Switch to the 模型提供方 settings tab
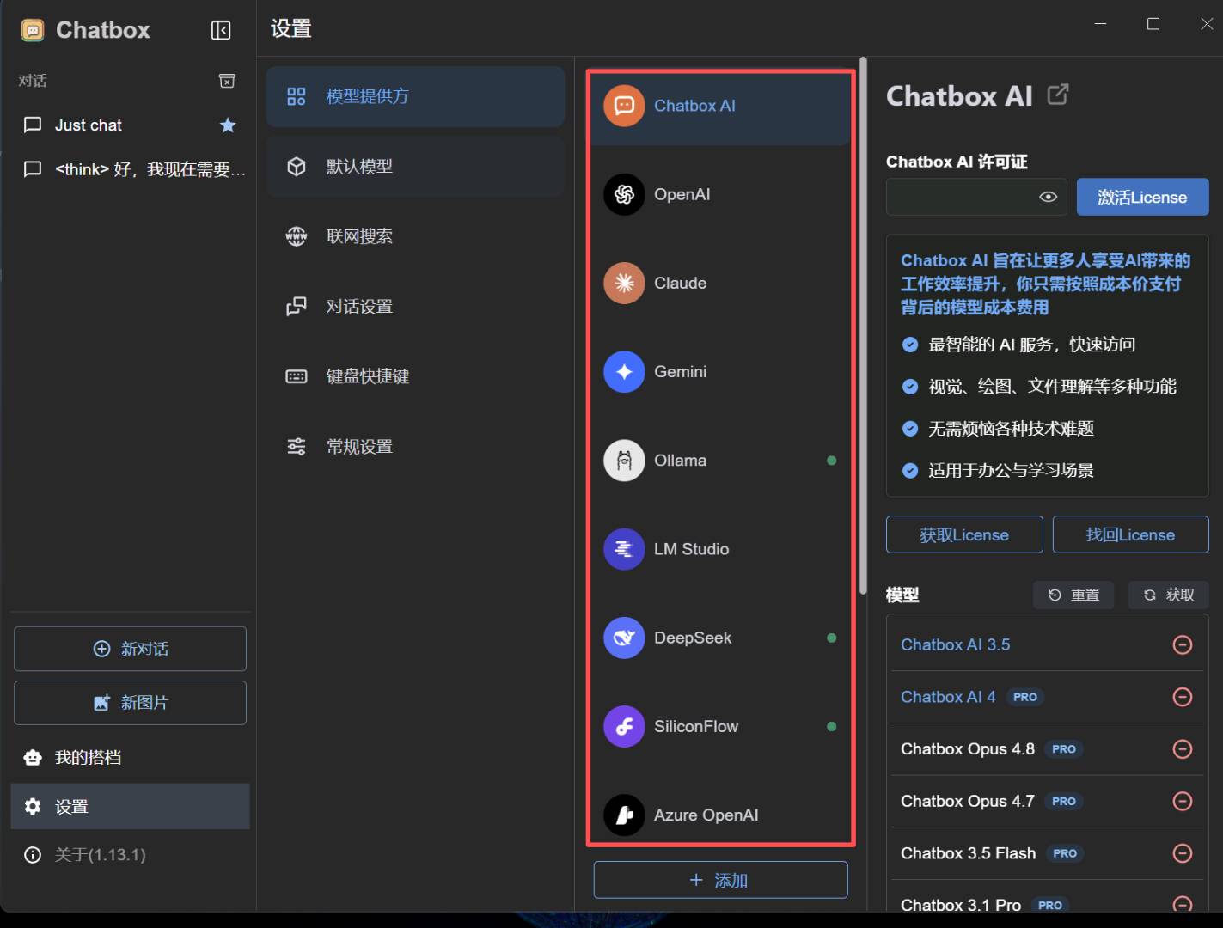Viewport: 1223px width, 928px height. (x=415, y=96)
